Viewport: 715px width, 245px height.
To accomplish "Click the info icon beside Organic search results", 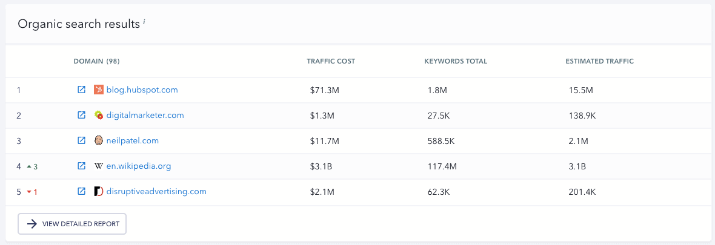I will tap(144, 22).
